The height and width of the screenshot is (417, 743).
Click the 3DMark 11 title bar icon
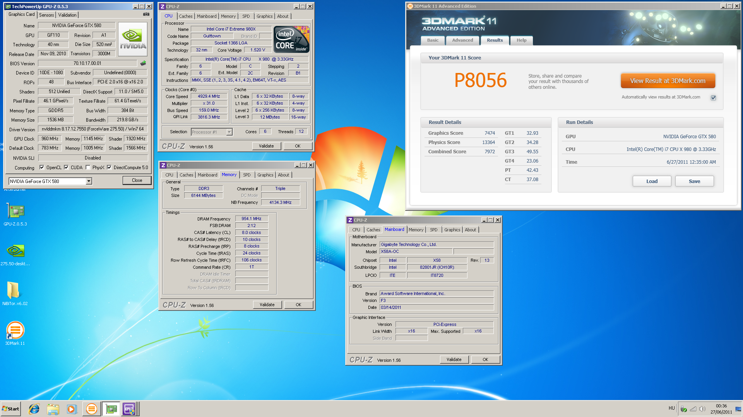pos(410,6)
